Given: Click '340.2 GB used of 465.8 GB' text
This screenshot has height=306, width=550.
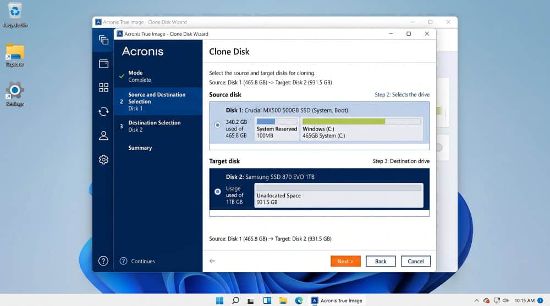Looking at the screenshot, I should [237, 129].
